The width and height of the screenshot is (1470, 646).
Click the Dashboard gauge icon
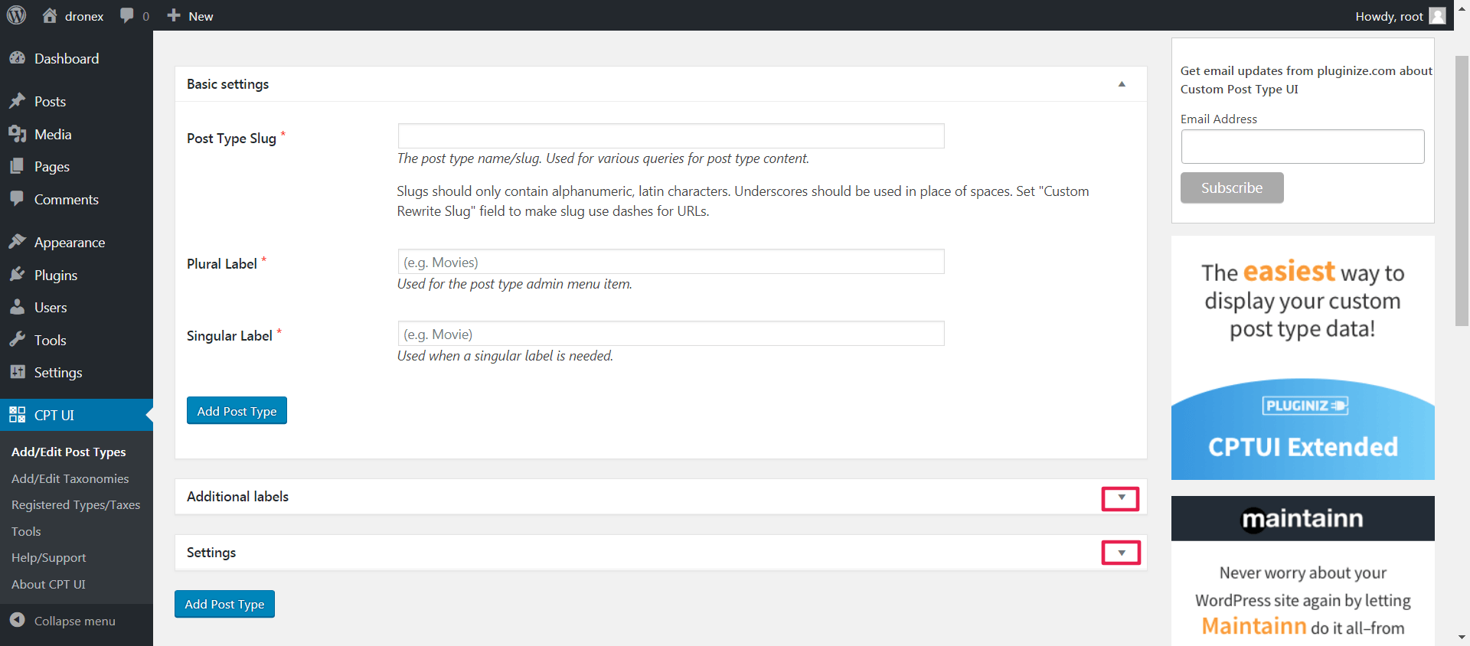click(x=17, y=58)
